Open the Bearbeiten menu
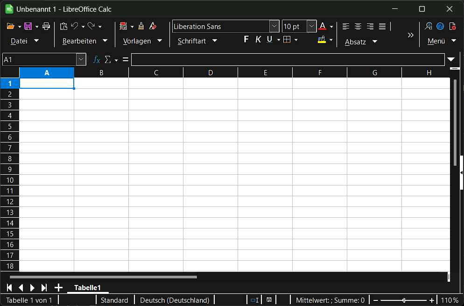 (85, 41)
